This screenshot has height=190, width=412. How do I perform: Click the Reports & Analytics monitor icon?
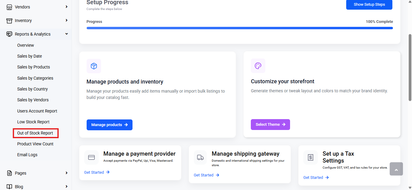click(x=9, y=34)
